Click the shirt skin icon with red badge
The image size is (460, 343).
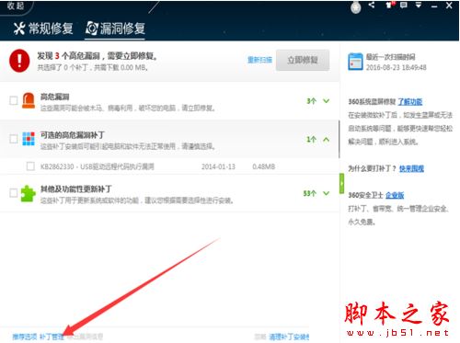[389, 5]
